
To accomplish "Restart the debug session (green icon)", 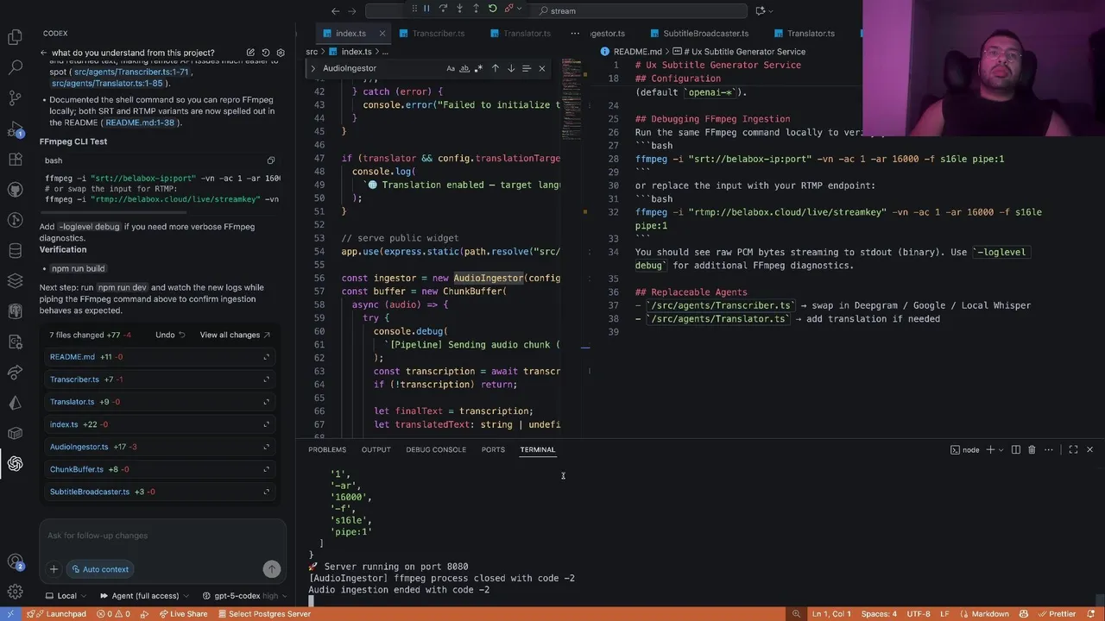I will (x=492, y=9).
